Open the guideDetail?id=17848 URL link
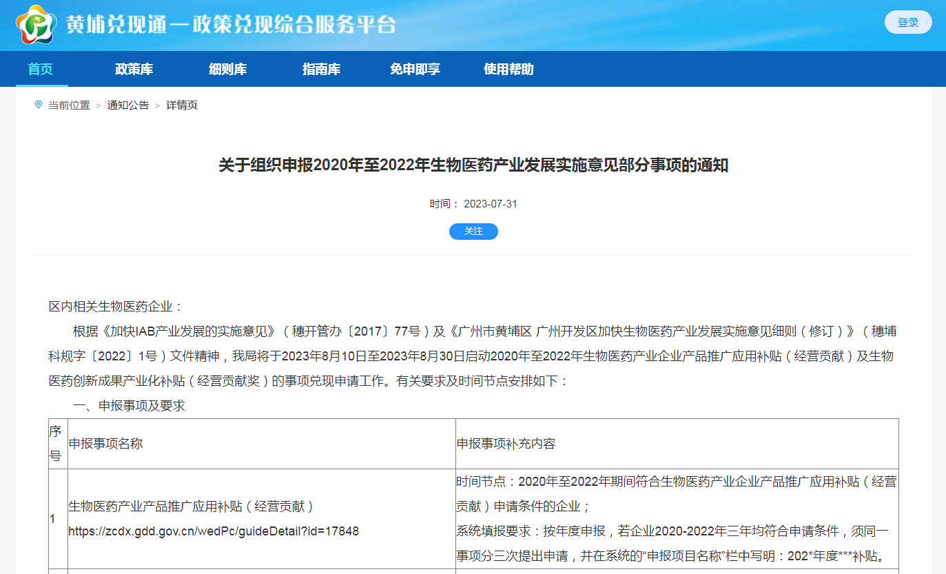Image resolution: width=946 pixels, height=574 pixels. click(214, 531)
